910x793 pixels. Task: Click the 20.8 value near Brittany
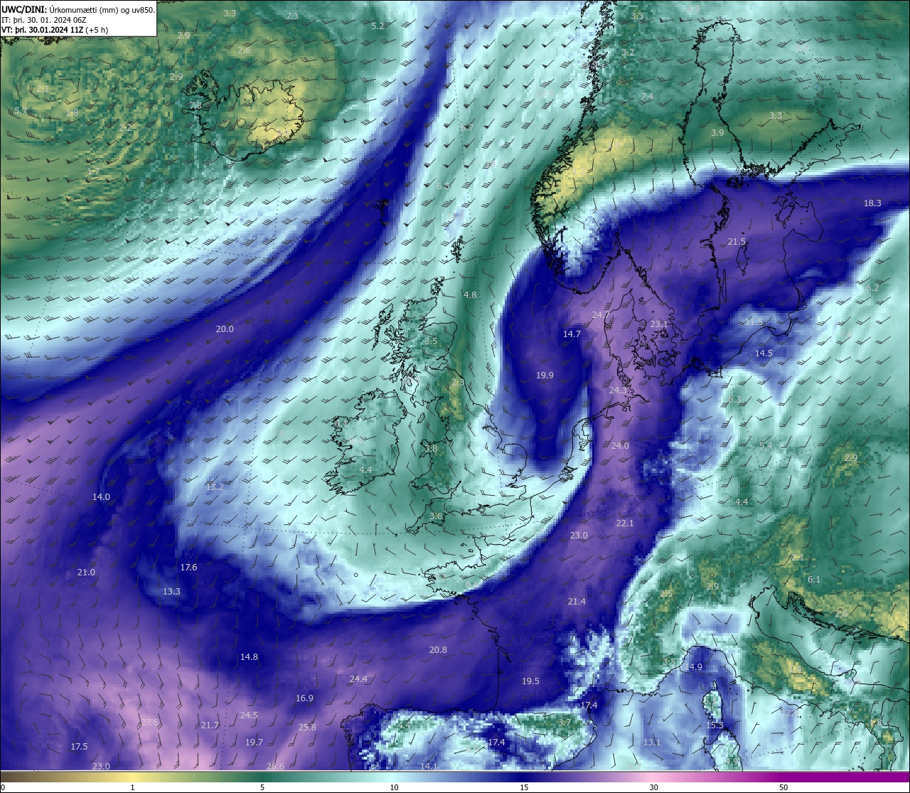(x=438, y=650)
